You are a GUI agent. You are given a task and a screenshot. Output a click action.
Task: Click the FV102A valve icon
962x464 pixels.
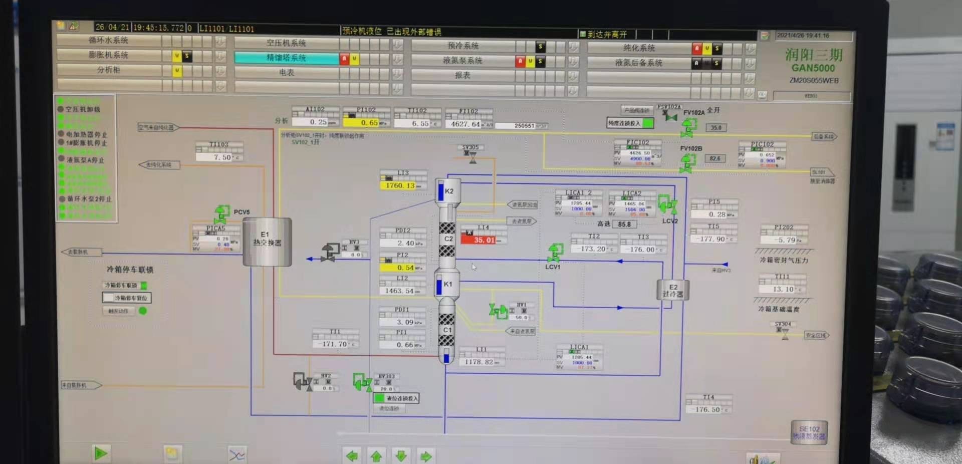click(x=688, y=127)
